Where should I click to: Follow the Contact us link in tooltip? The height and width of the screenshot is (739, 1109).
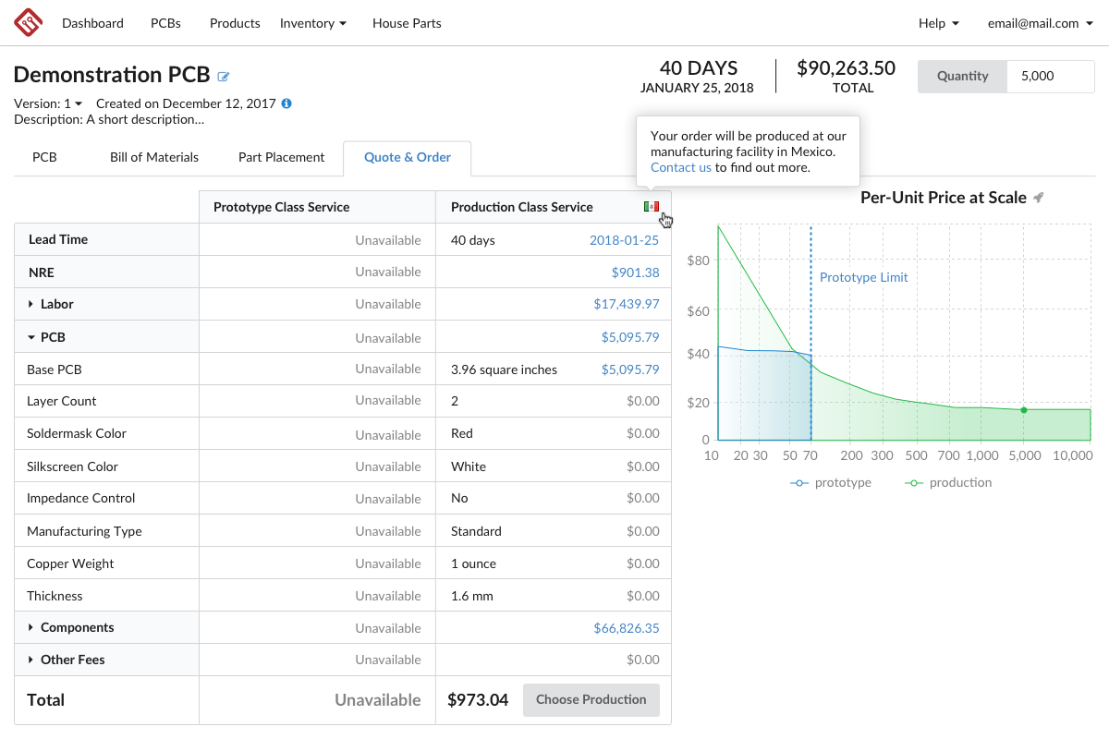(x=681, y=167)
